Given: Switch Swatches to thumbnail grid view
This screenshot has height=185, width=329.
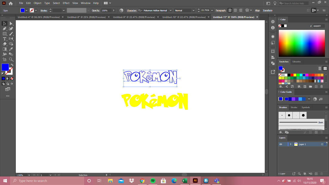Looking at the screenshot, I should pyautogui.click(x=325, y=68).
